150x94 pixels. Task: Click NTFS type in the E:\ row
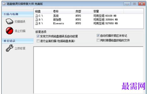(x=78, y=23)
